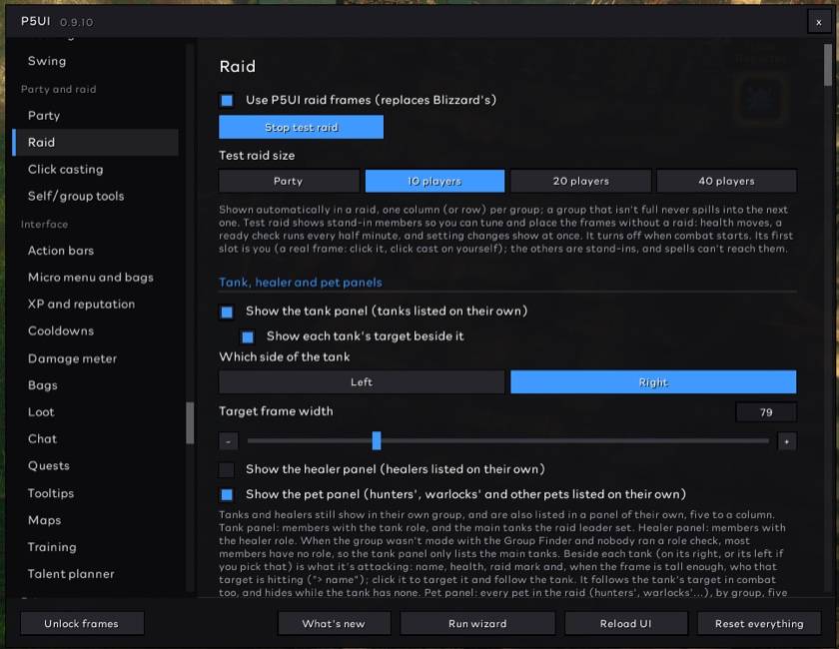The height and width of the screenshot is (649, 839).
Task: Set test raid size to 10 players
Action: (x=434, y=181)
